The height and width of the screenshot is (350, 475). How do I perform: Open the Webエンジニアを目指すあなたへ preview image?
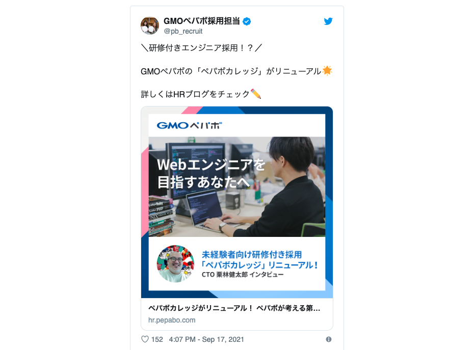[x=237, y=202]
